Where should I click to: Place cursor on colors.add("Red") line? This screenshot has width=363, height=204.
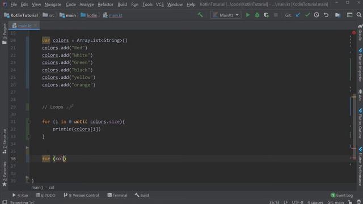65,48
